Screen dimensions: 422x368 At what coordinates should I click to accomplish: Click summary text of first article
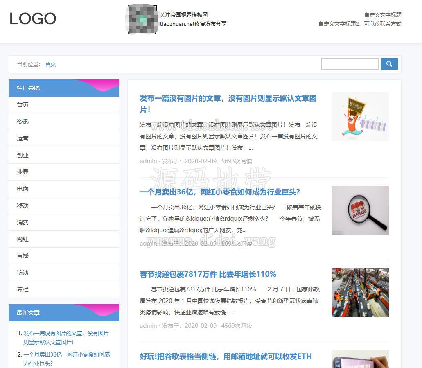(x=228, y=136)
